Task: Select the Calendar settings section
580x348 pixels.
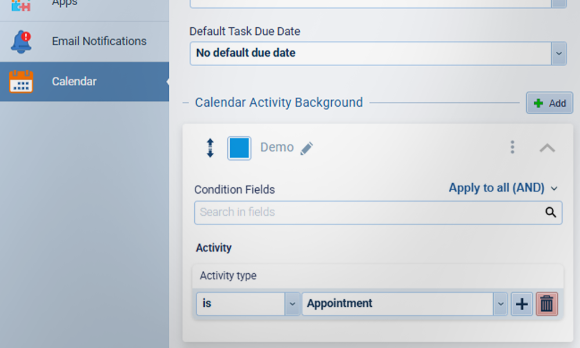Action: tap(74, 82)
